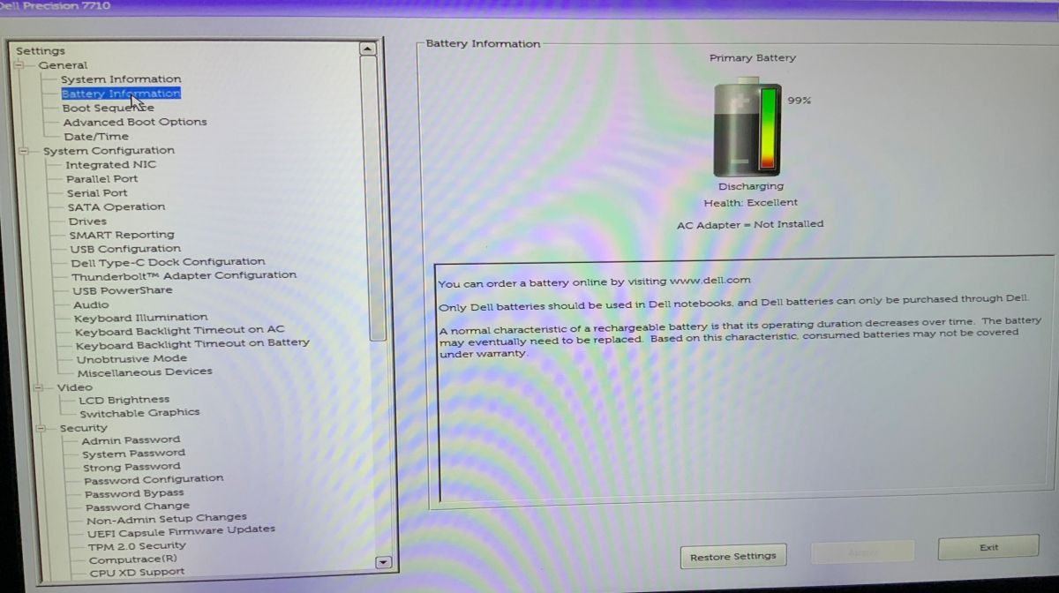Click the settings tree scroll-up arrow

pos(369,49)
